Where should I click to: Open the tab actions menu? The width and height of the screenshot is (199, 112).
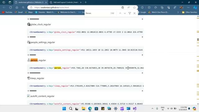tap(10, 2)
